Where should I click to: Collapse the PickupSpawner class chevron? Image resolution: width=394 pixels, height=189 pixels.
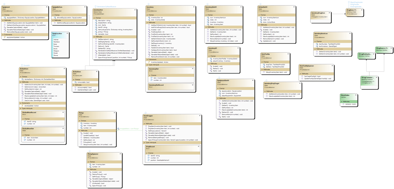pyautogui.click(x=120, y=154)
